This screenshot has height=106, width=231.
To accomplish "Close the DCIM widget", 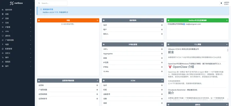I will coord(162,81).
